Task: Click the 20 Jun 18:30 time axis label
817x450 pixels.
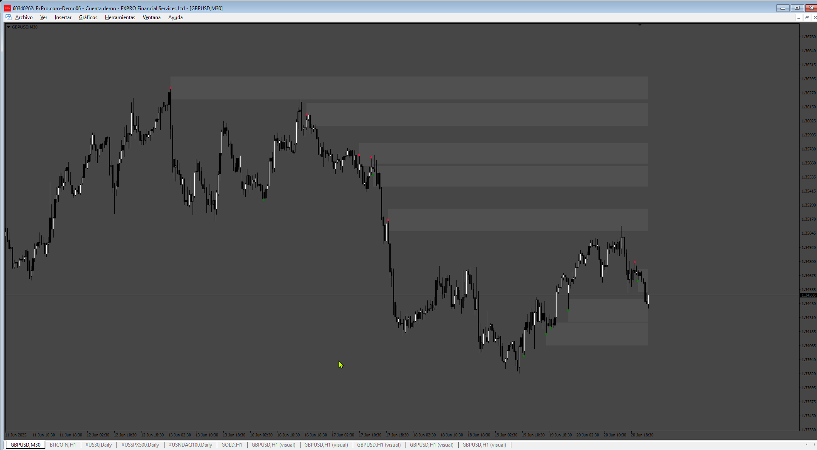Action: (642, 435)
